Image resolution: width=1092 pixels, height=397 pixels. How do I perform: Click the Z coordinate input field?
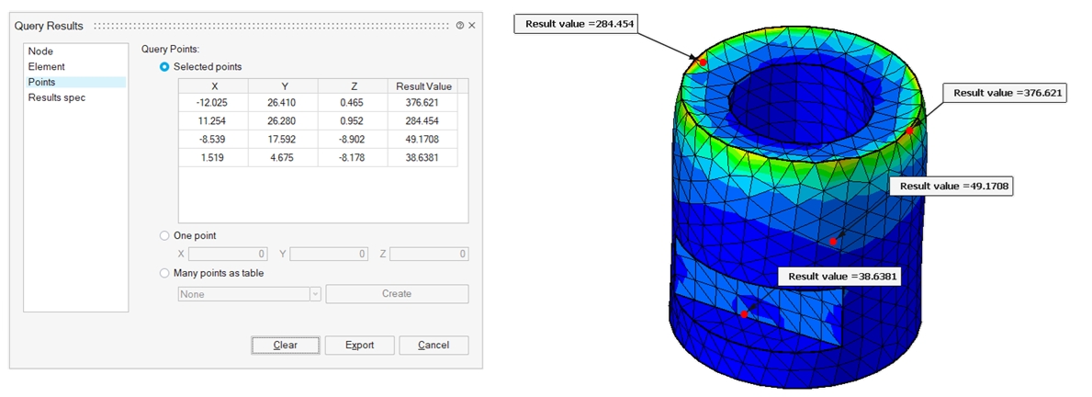429,254
